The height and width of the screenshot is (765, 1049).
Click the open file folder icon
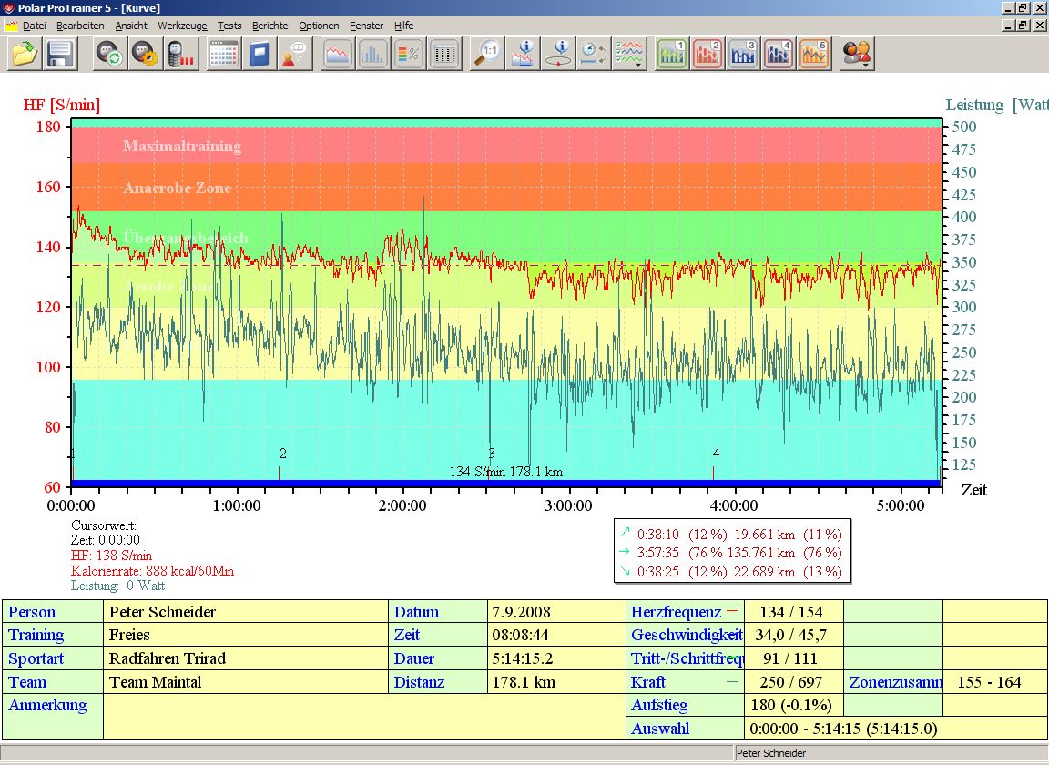25,54
